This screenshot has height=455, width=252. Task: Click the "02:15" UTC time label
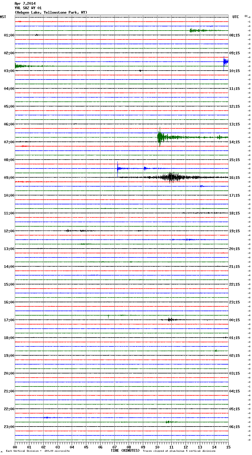235,356
